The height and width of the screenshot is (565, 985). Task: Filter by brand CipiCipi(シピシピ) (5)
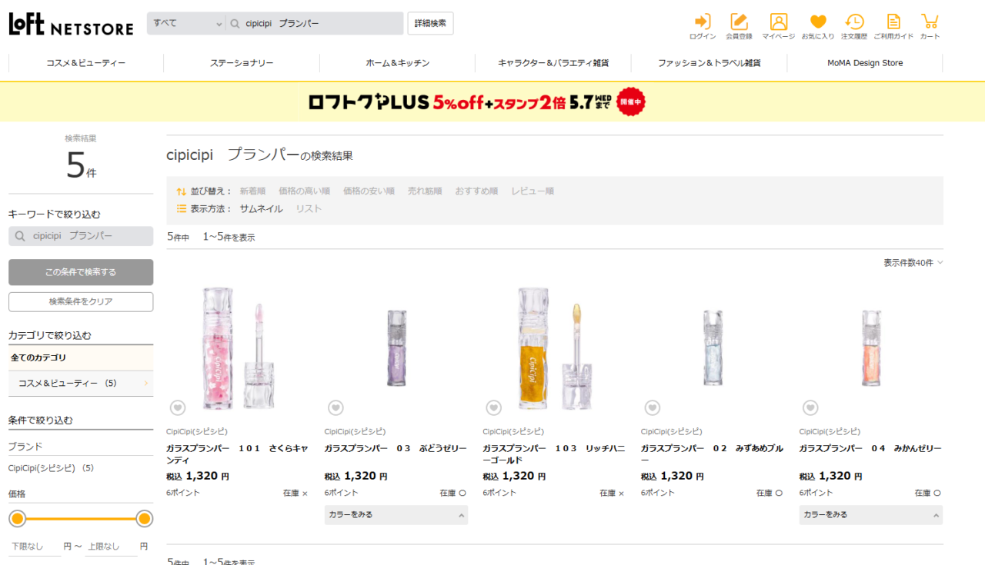click(51, 468)
